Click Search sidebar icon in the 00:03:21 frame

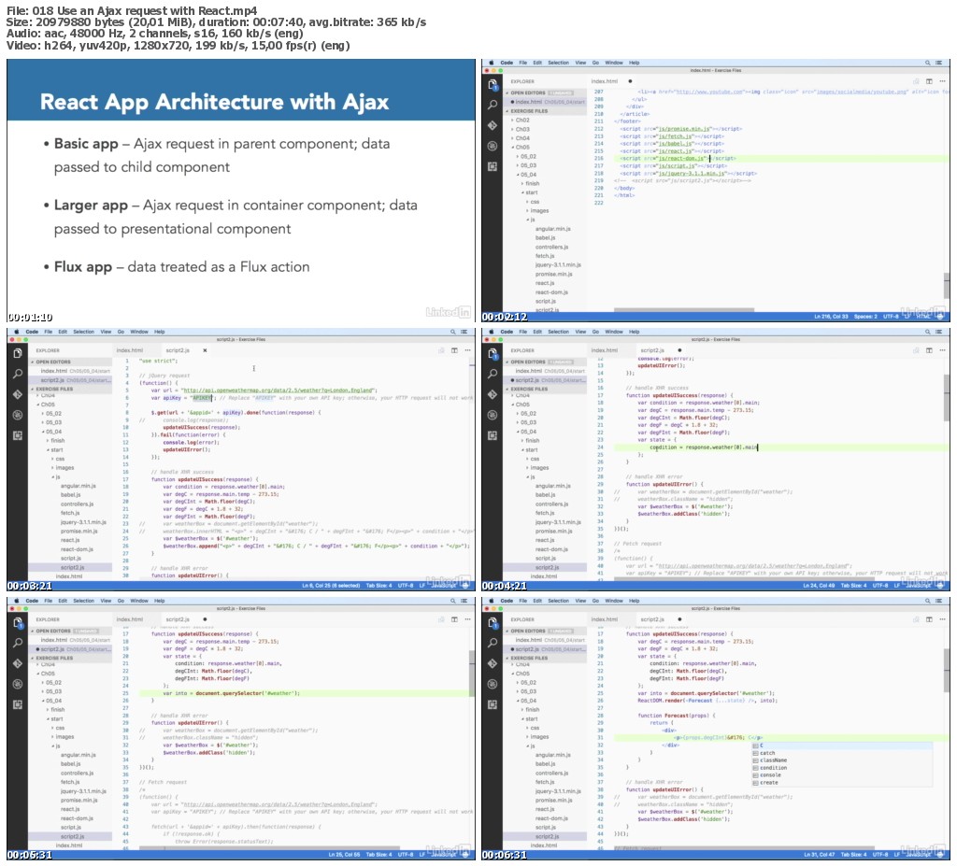tap(18, 374)
